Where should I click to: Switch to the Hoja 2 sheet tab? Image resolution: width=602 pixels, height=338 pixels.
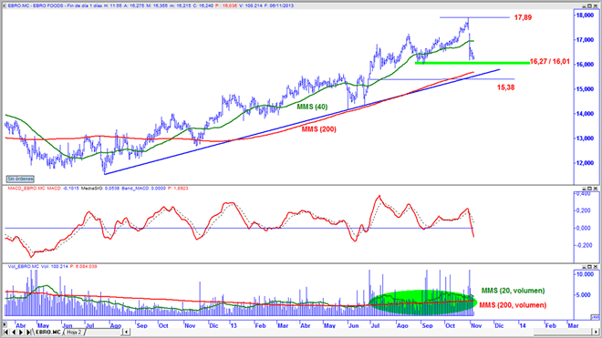click(74, 333)
